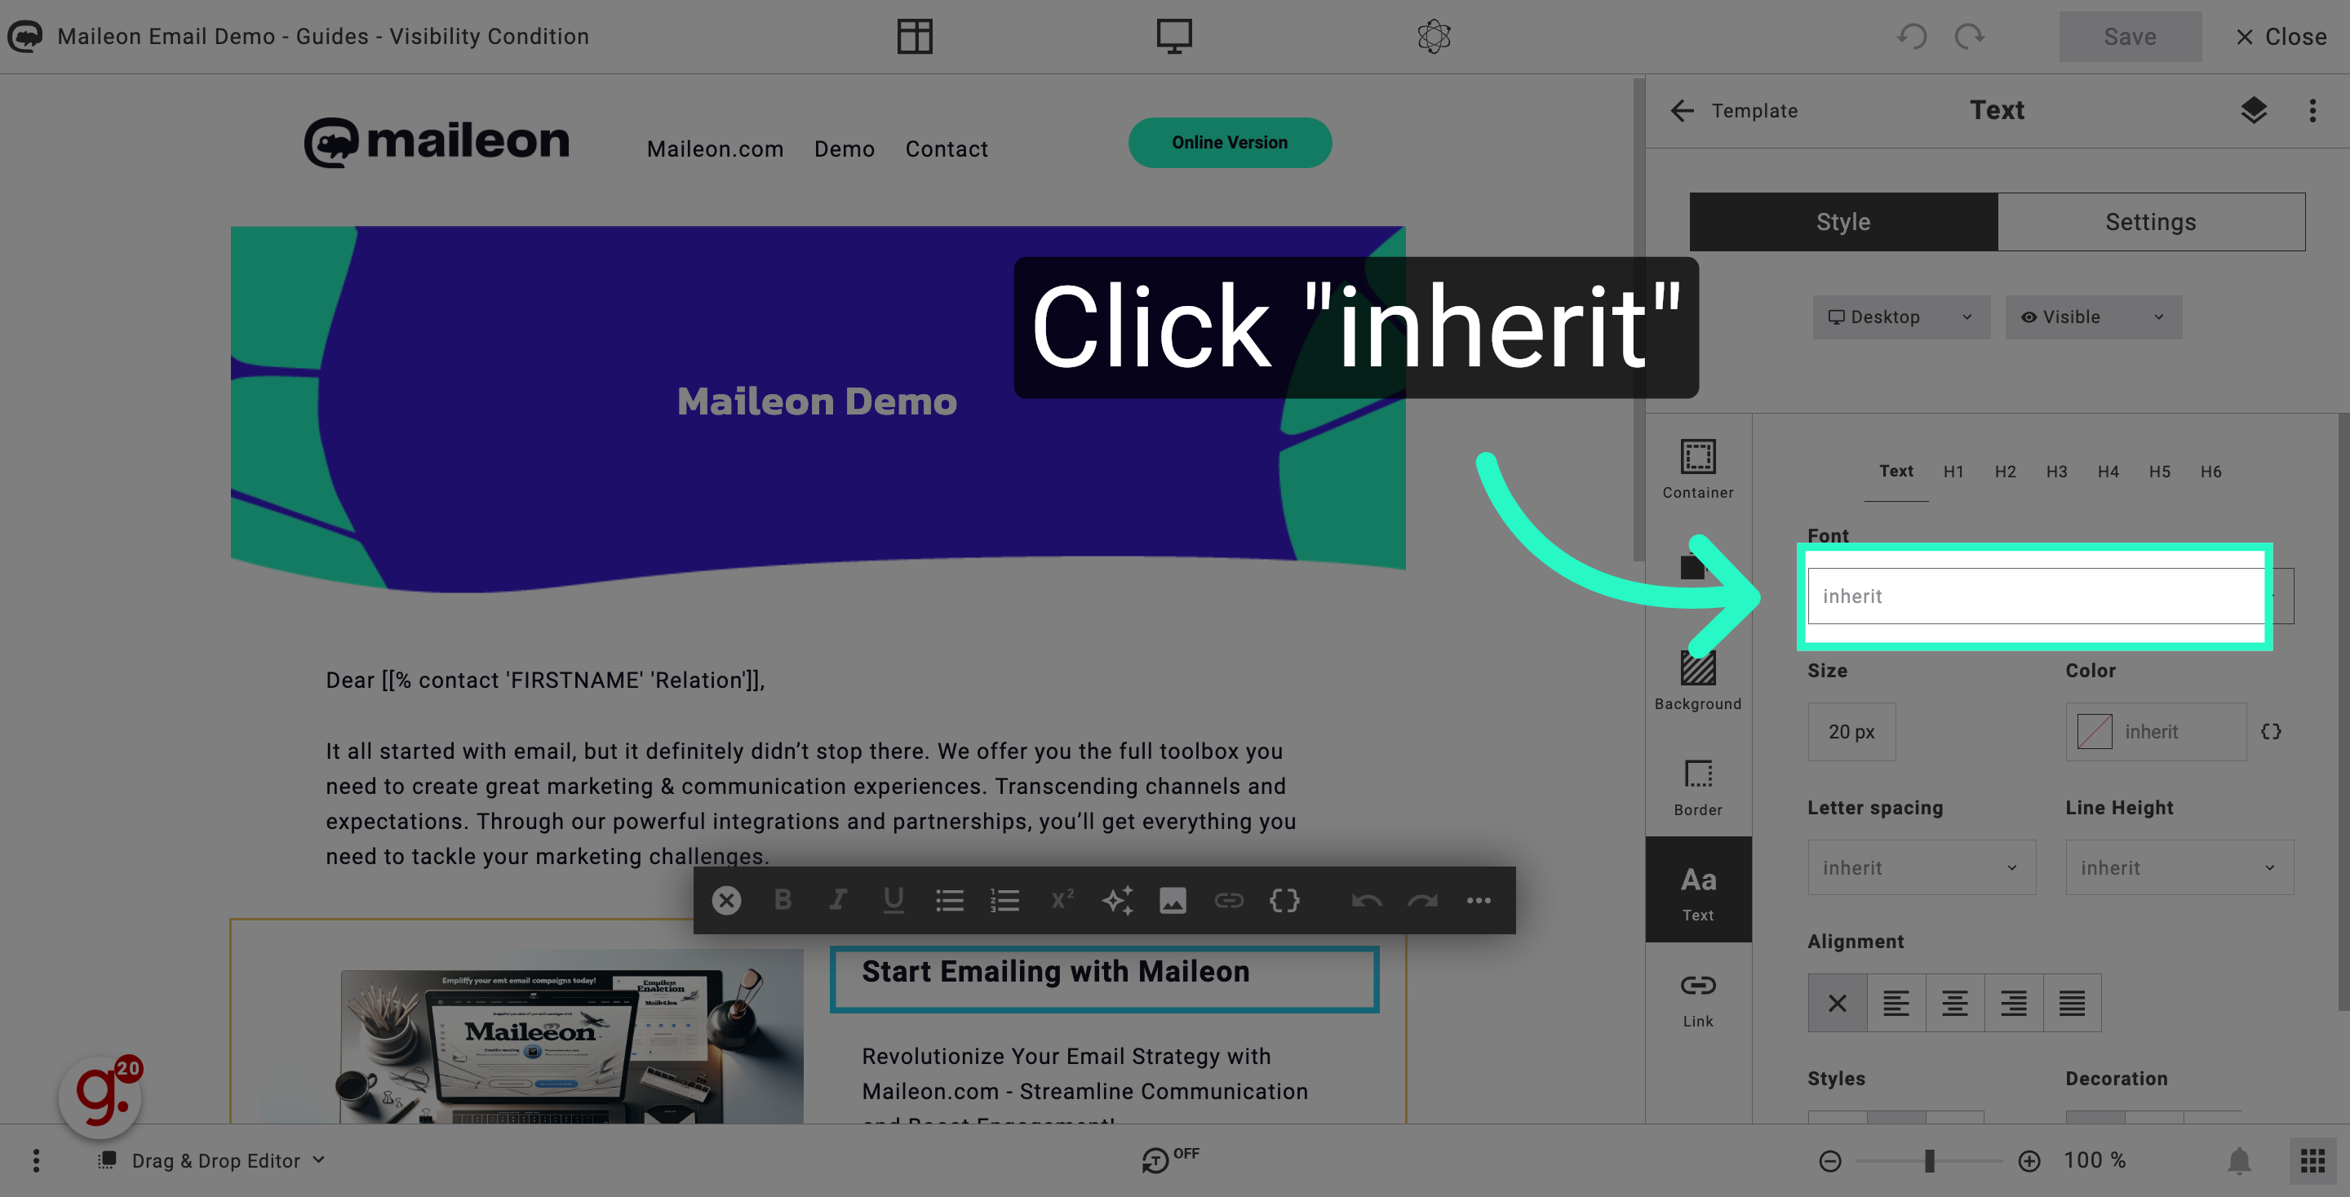
Task: Open the Visible visibility dropdown
Action: point(2093,317)
